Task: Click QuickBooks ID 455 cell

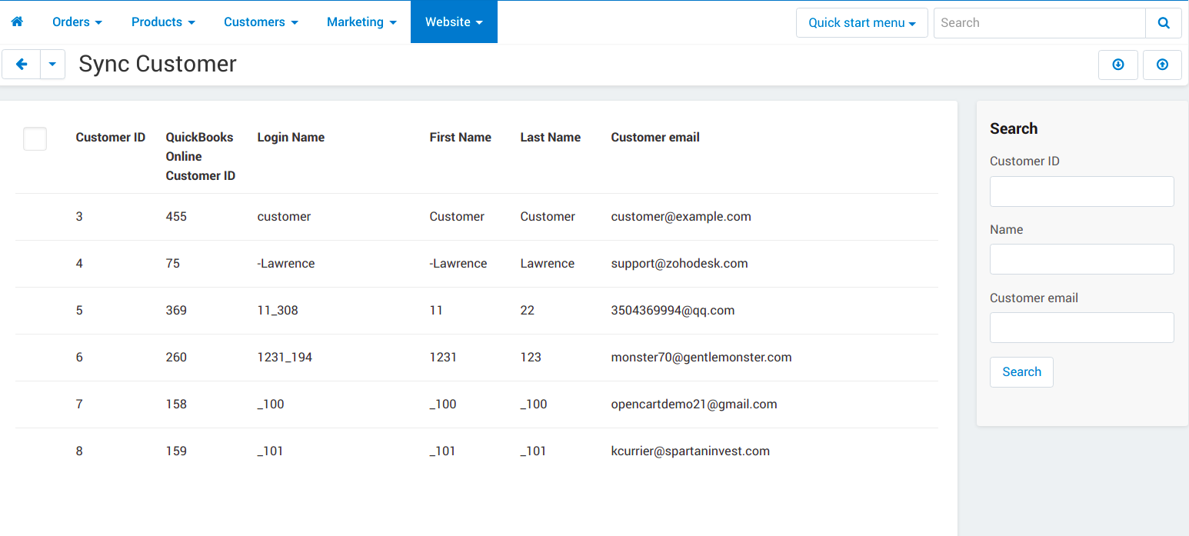Action: pos(176,217)
